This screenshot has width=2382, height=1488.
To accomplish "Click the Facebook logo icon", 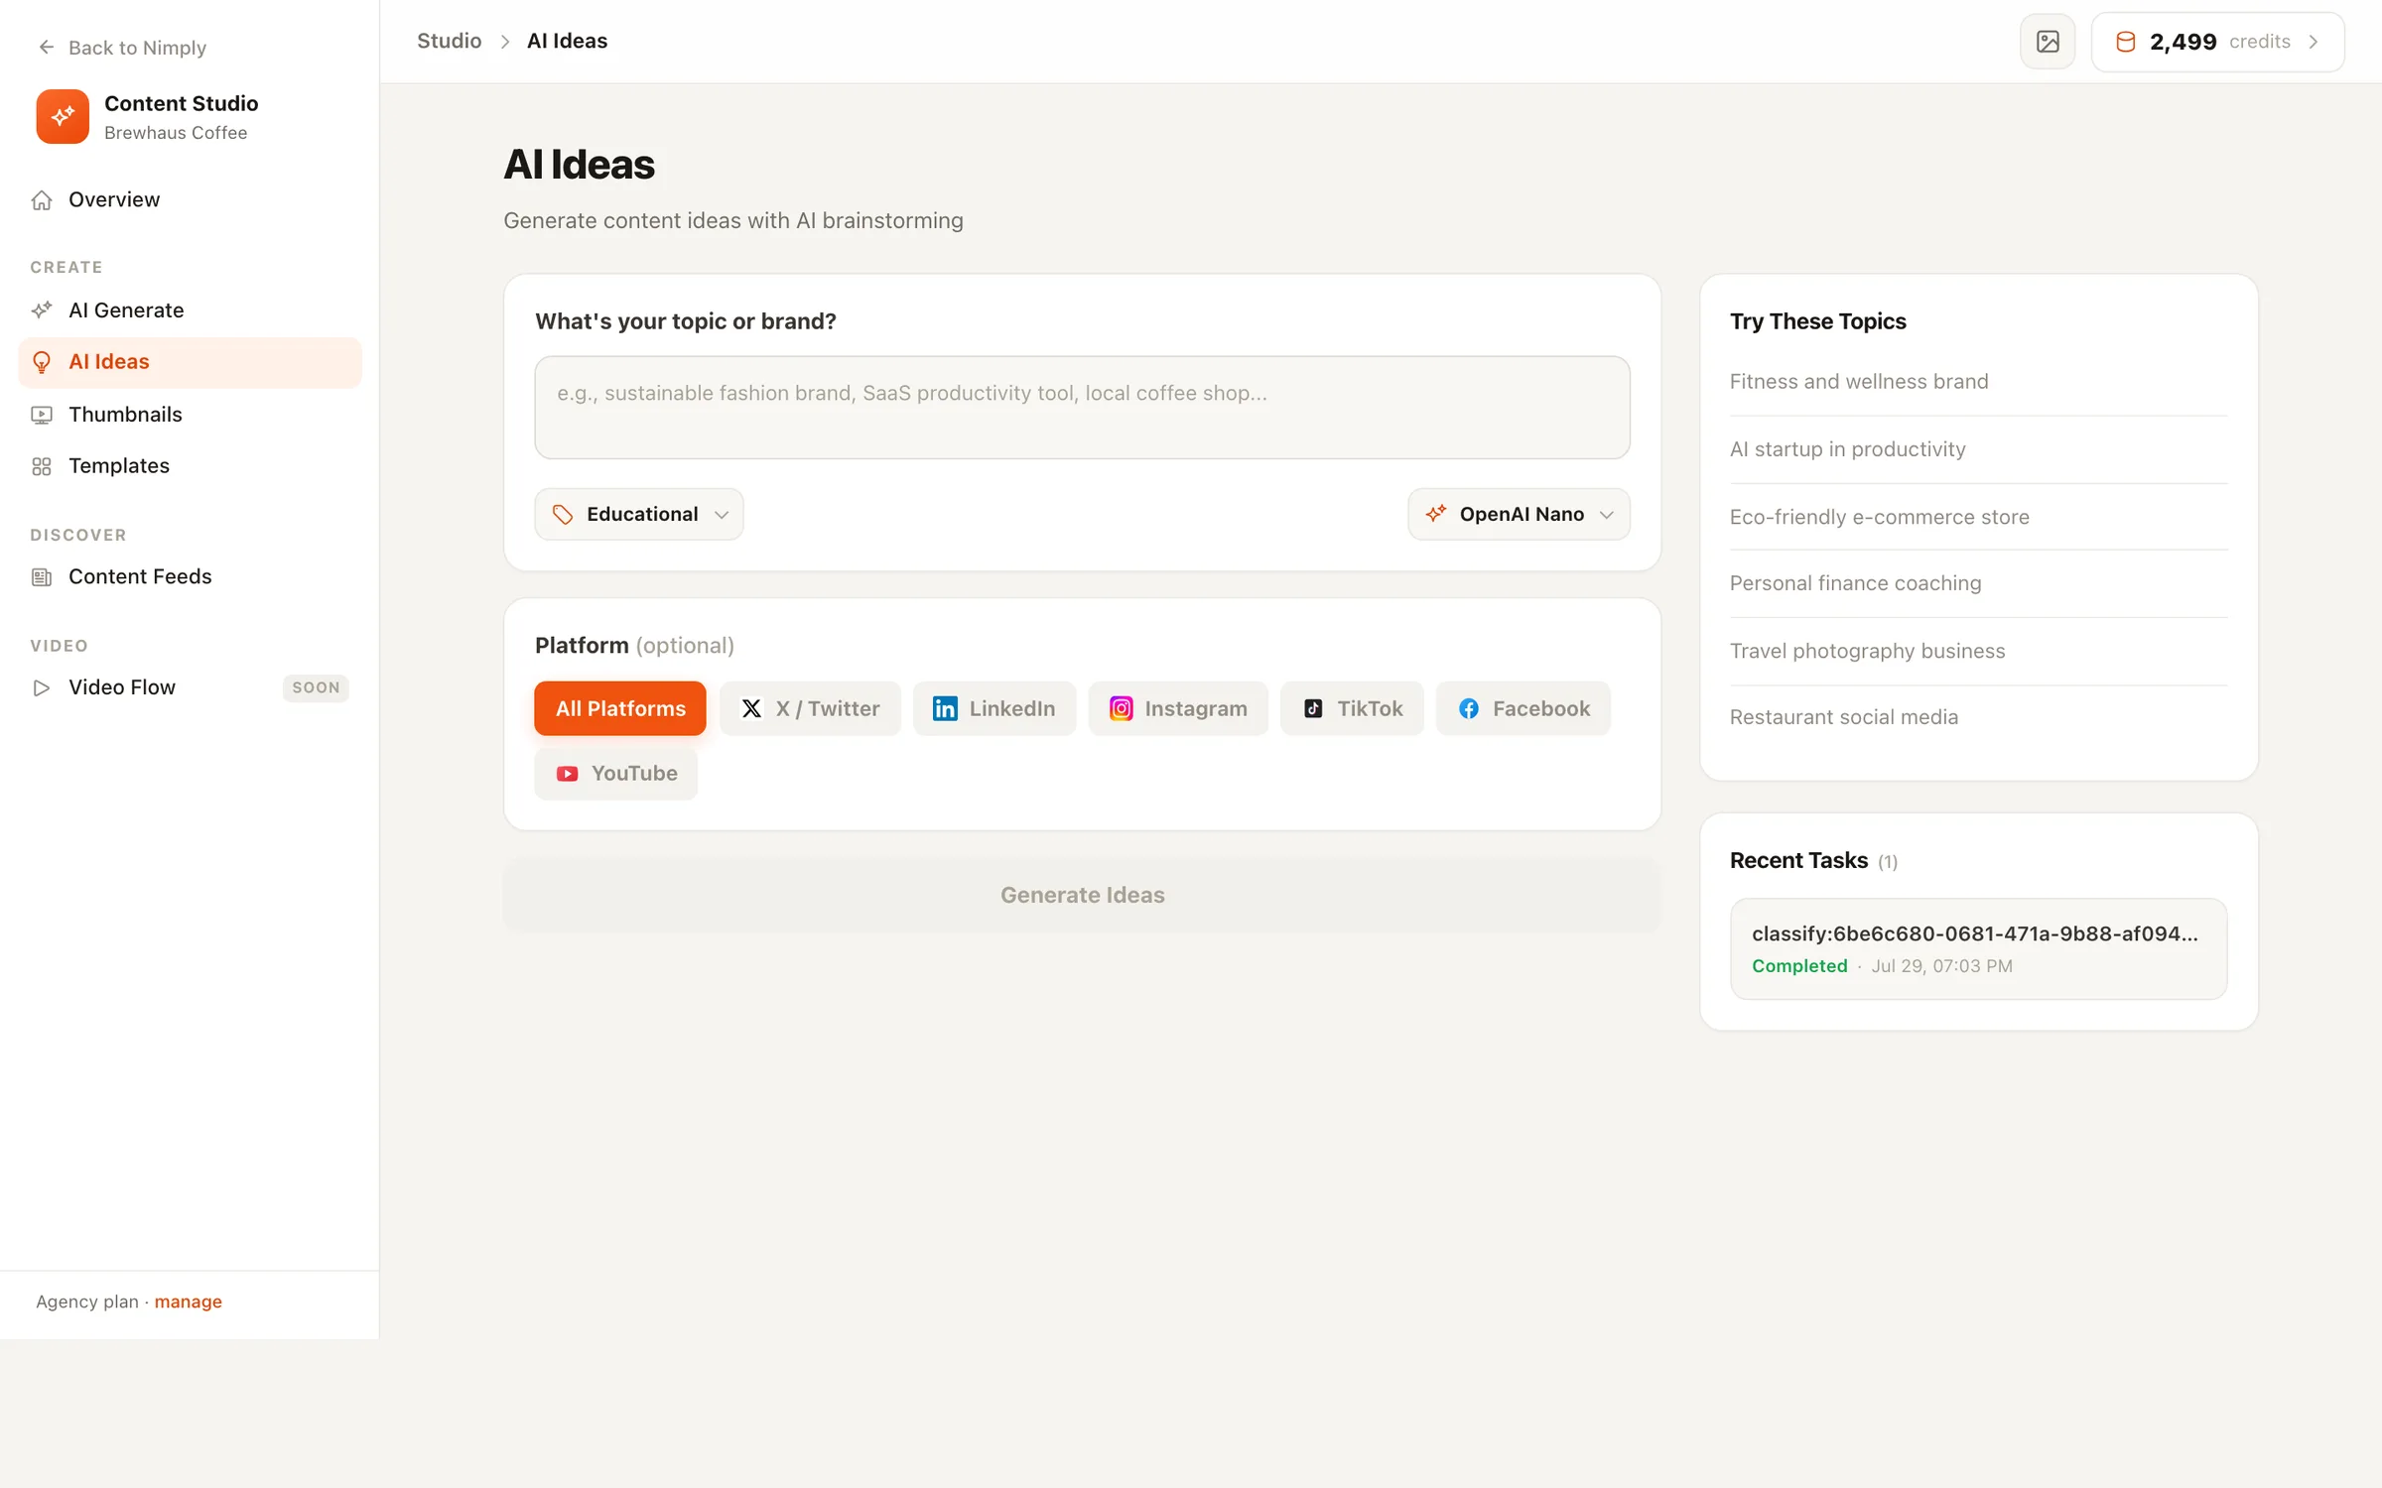I will pos(1469,708).
